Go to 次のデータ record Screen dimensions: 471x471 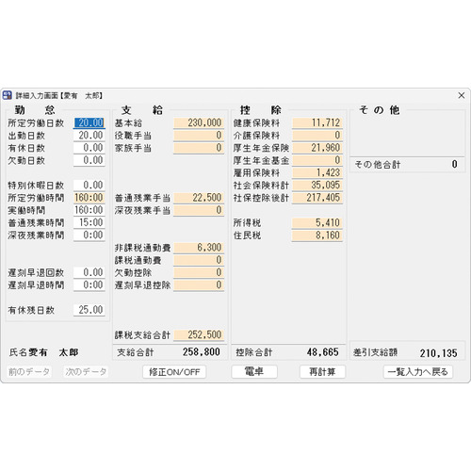tap(86, 372)
